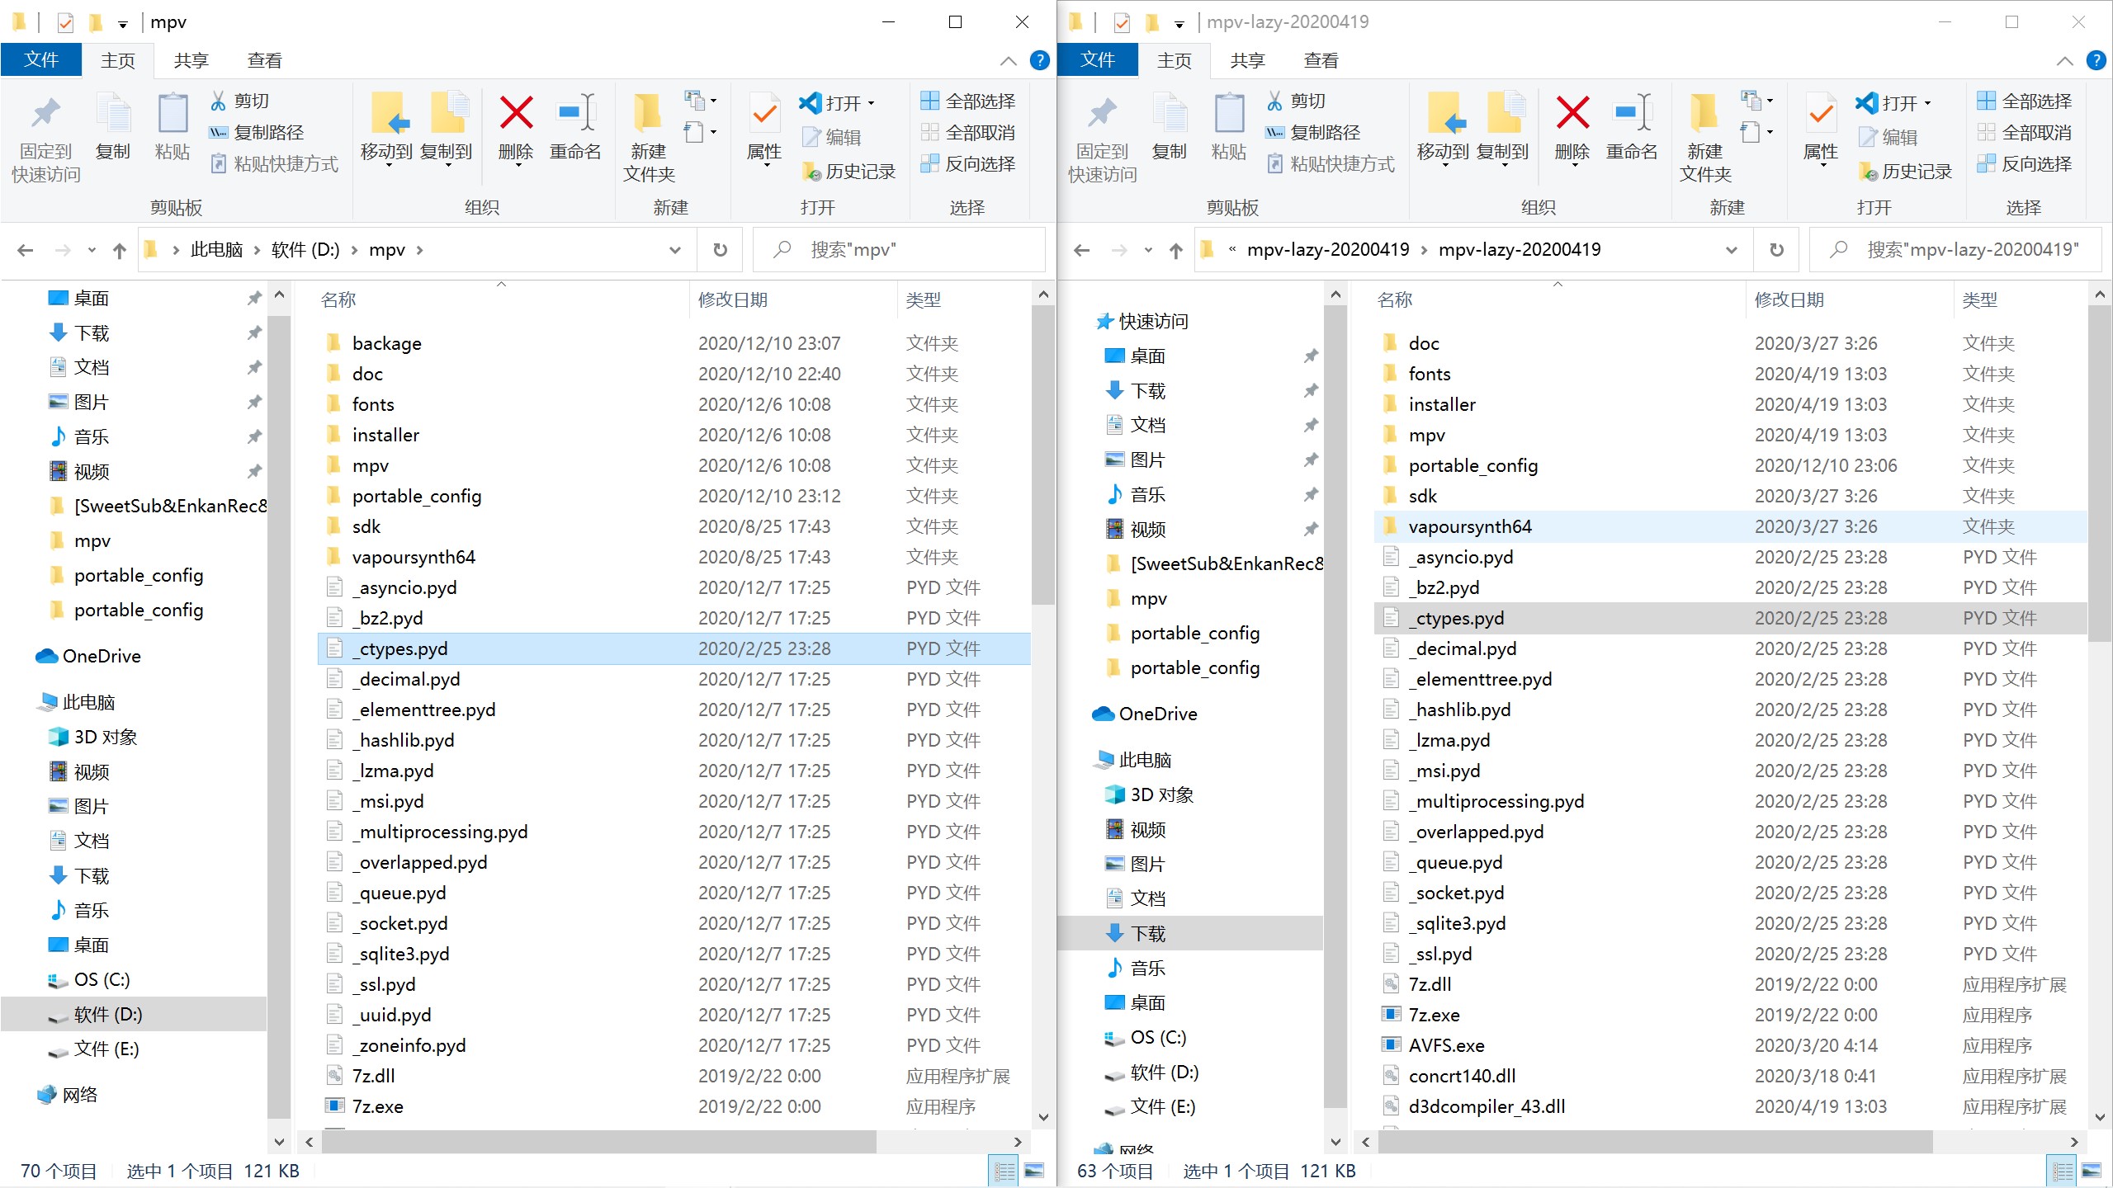Viewport: 2113px width, 1188px height.
Task: Collapse the ribbon in mpv window
Action: point(1008,61)
